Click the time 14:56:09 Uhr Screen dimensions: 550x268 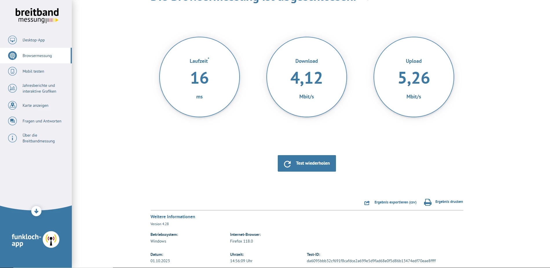pos(241,261)
